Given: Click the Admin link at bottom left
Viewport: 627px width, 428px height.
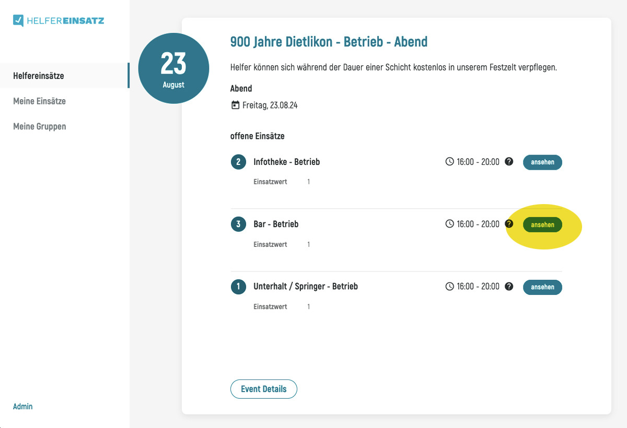Looking at the screenshot, I should click(x=23, y=407).
